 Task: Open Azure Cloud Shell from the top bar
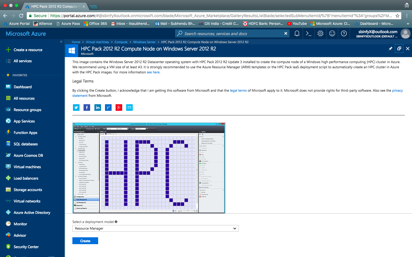(x=308, y=33)
